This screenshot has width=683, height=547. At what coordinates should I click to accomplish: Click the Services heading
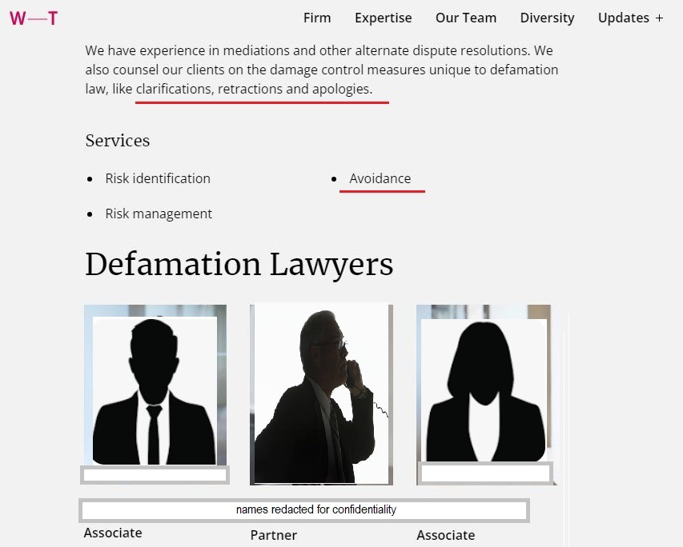(118, 141)
